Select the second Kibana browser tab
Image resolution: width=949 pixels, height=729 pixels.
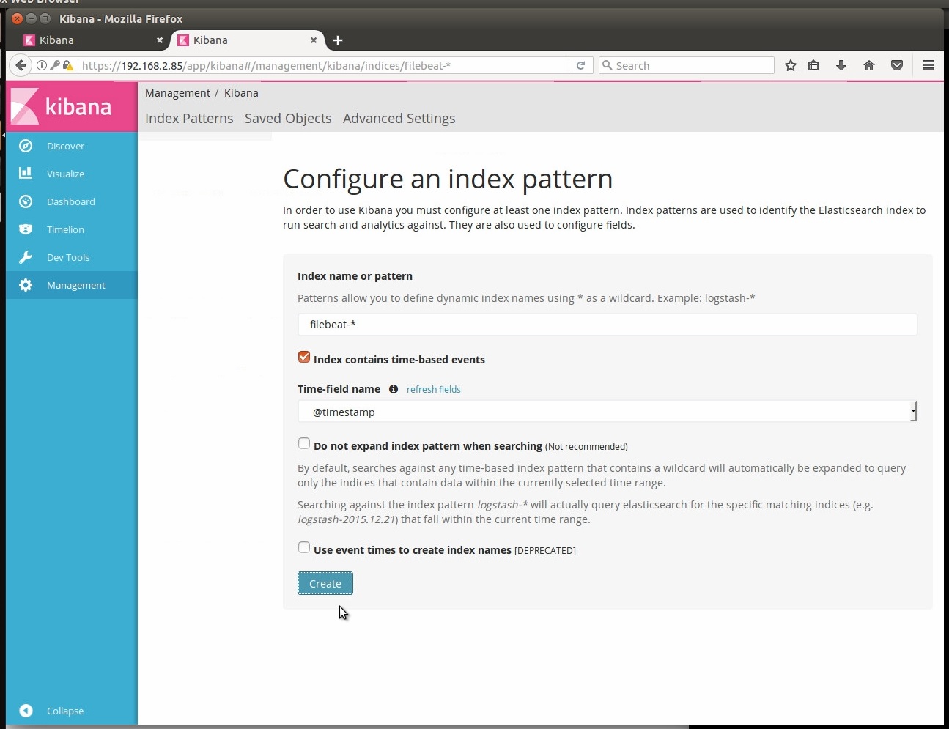[248, 40]
